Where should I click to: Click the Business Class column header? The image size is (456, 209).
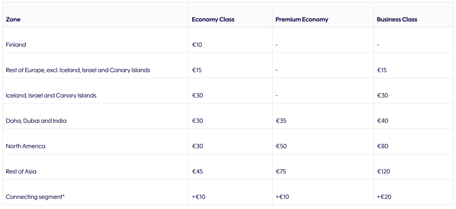397,20
